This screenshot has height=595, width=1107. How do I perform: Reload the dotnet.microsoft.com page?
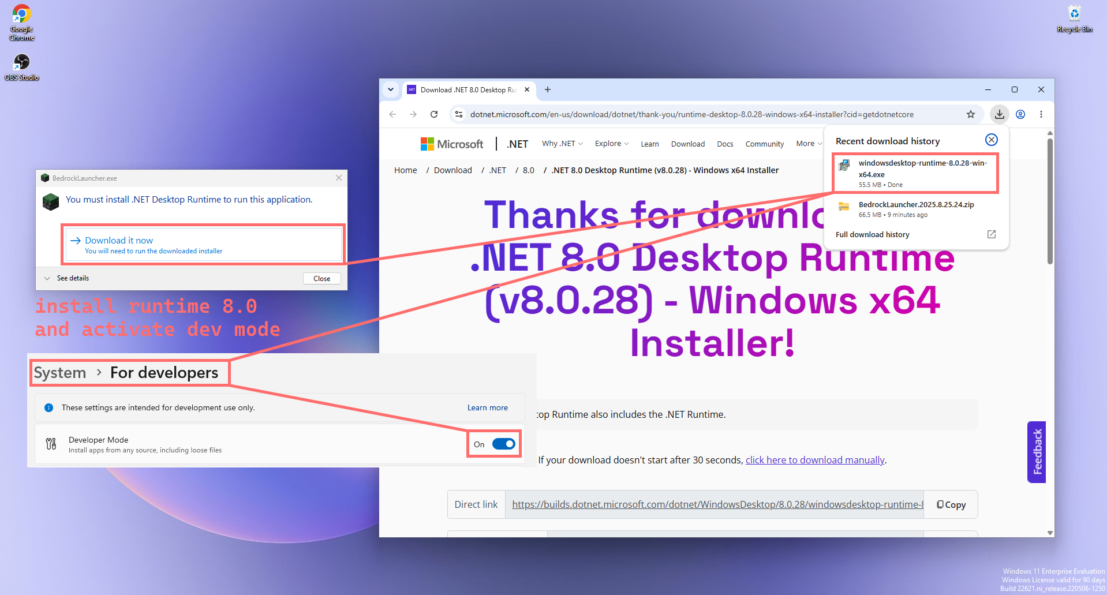(x=434, y=114)
